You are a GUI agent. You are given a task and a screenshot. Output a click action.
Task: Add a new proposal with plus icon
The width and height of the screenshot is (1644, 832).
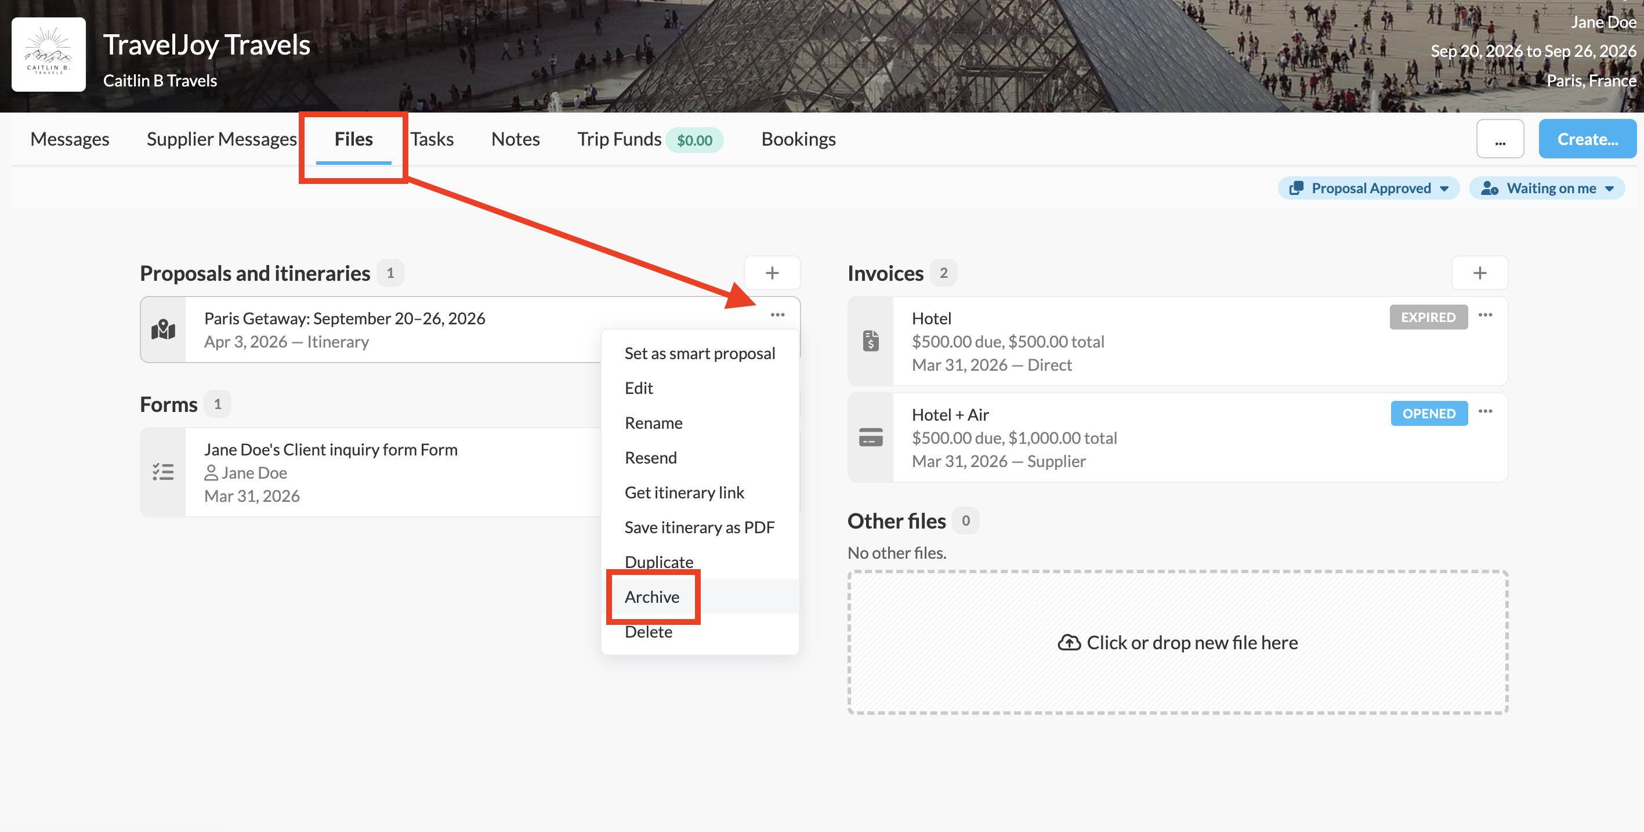pos(772,273)
